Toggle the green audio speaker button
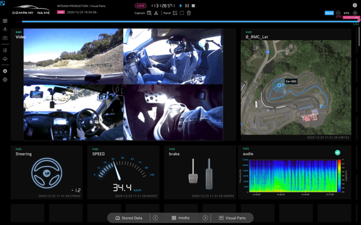The width and height of the screenshot is (361, 225). pyautogui.click(x=338, y=152)
